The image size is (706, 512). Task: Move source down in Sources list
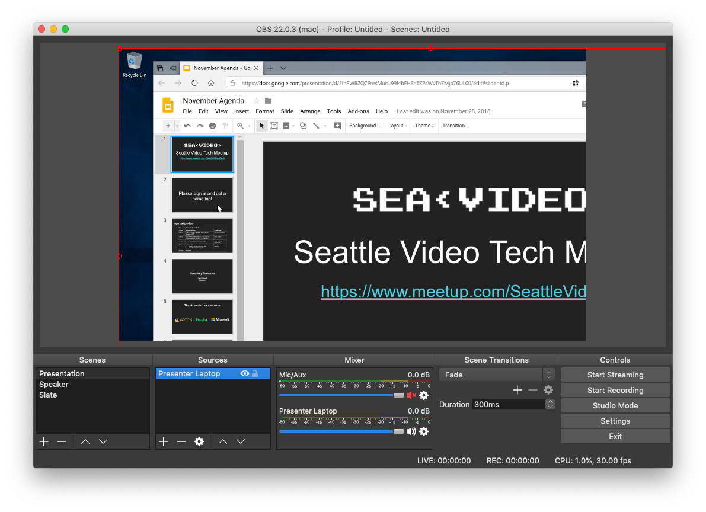[241, 441]
